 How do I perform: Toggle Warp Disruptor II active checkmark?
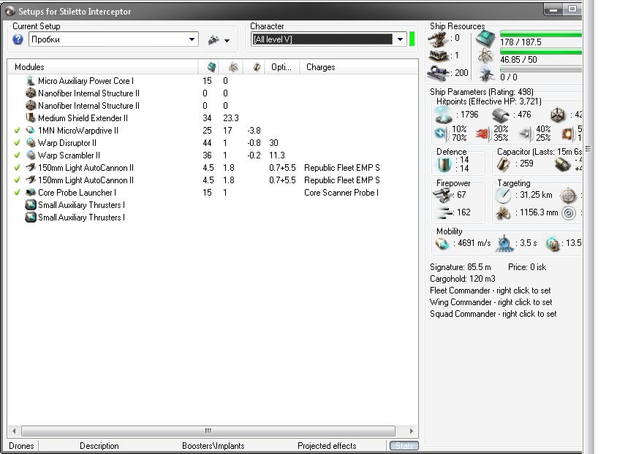pyautogui.click(x=17, y=143)
